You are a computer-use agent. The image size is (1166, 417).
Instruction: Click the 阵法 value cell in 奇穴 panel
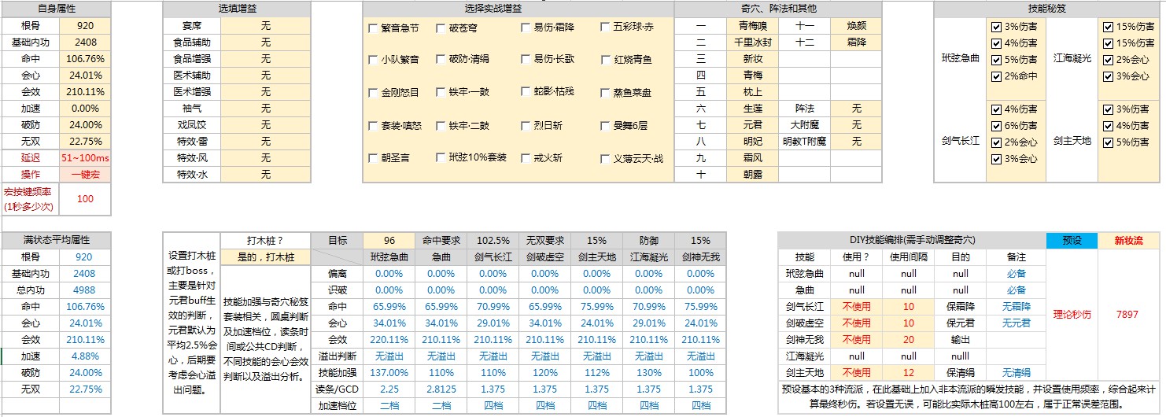click(x=856, y=109)
